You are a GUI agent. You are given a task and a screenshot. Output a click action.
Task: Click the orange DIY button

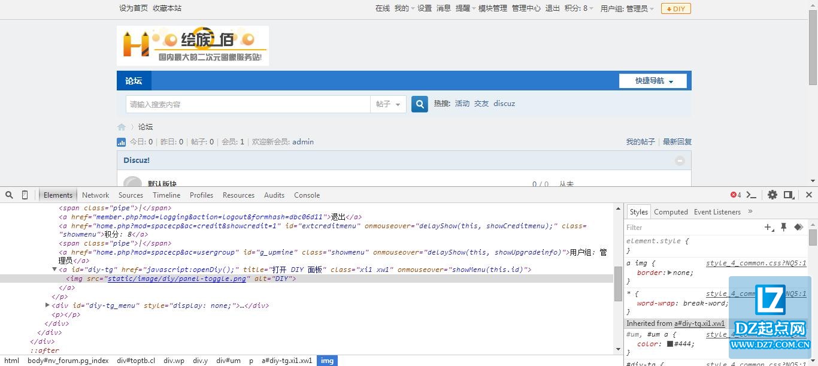pos(675,9)
